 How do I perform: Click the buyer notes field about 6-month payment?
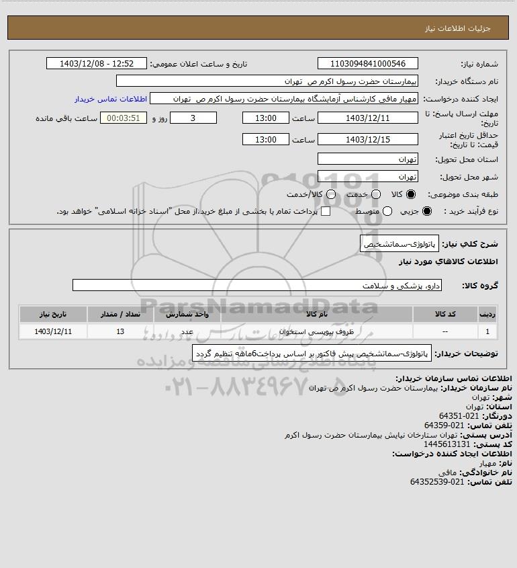pos(312,353)
